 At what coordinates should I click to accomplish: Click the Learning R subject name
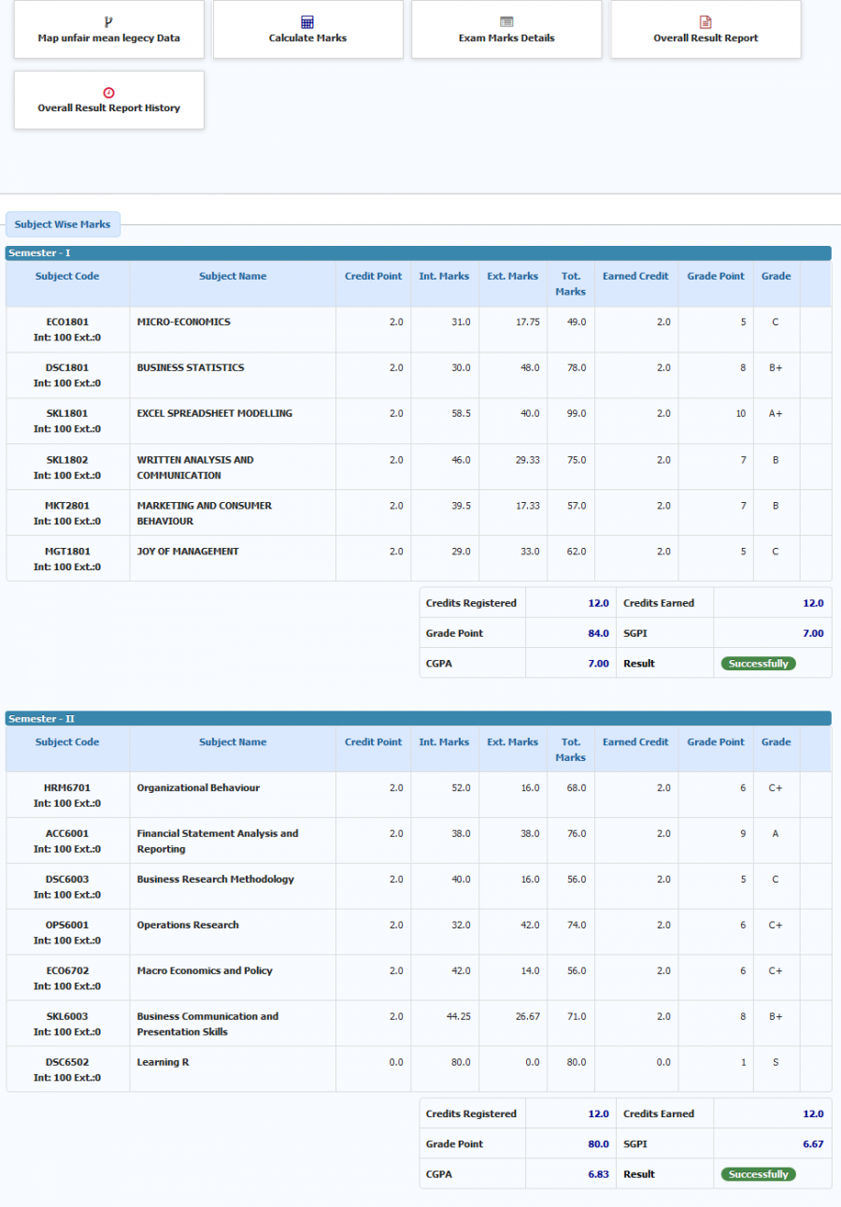pos(164,1062)
